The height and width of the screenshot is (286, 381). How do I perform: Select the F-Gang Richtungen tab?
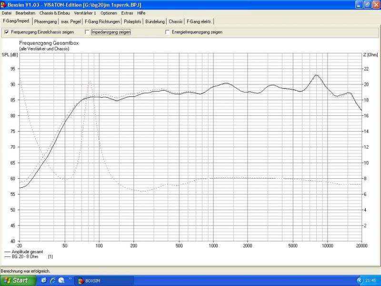click(102, 21)
